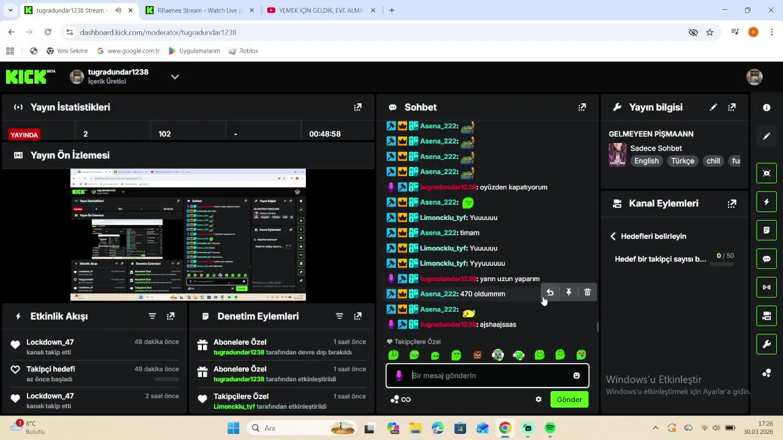Click username Limoncklu_tyf on 'Yyyuuuuuu' message
Screen dimensions: 783x440
click(x=443, y=263)
